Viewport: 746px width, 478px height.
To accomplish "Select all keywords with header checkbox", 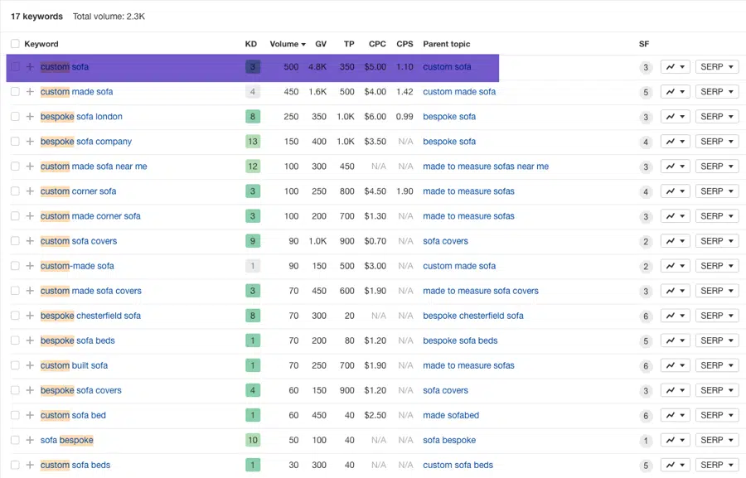I will click(15, 44).
